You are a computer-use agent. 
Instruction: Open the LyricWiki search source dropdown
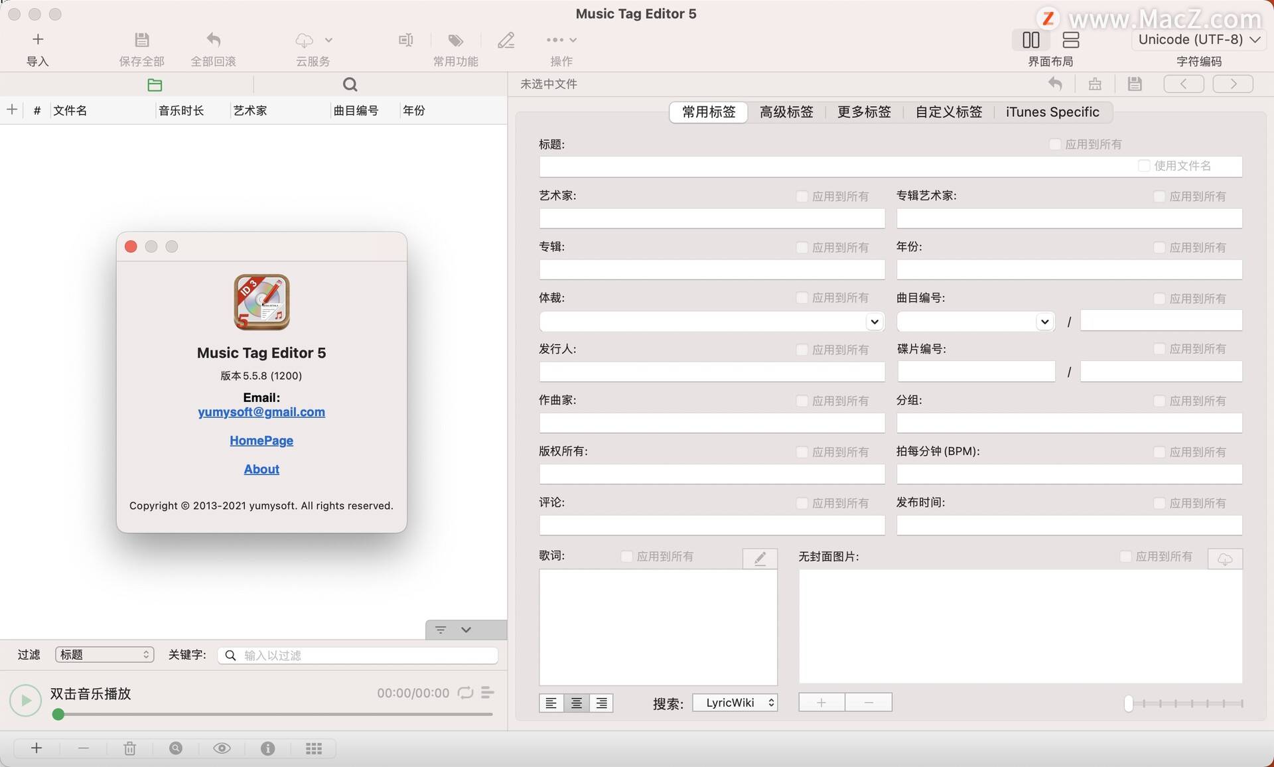(735, 702)
